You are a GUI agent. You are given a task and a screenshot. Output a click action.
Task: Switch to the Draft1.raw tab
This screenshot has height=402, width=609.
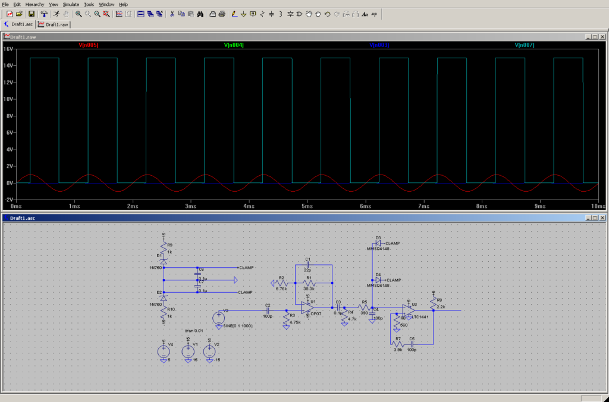pos(55,24)
